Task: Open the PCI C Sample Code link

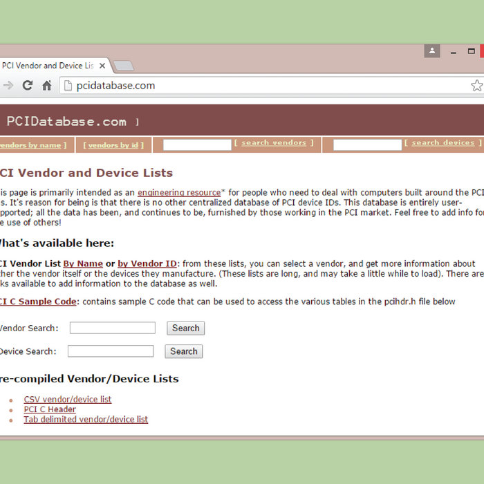Action: click(x=38, y=301)
